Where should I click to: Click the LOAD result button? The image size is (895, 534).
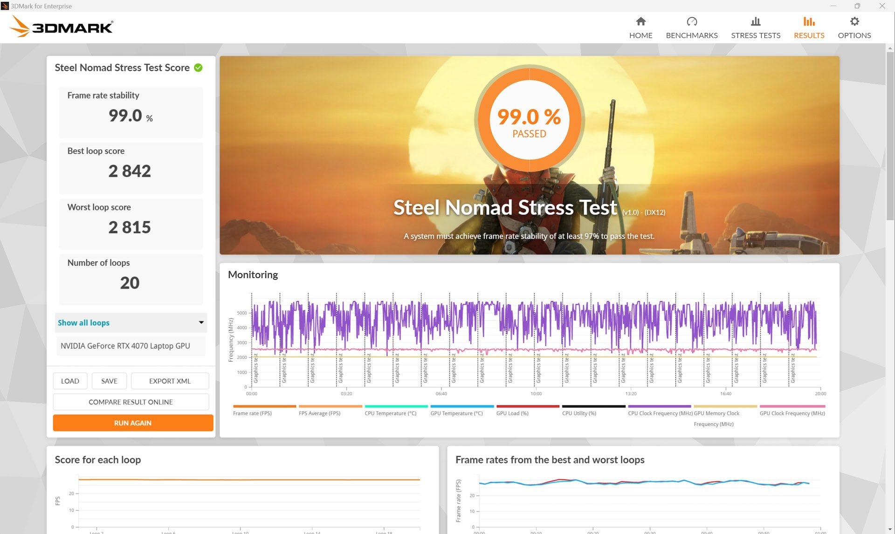[x=70, y=381]
